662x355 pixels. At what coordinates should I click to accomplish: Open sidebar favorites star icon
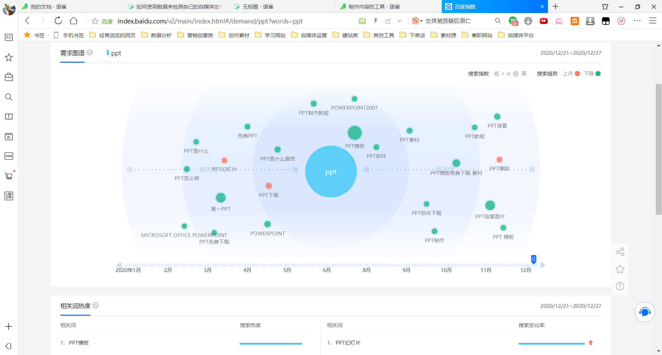(x=9, y=58)
